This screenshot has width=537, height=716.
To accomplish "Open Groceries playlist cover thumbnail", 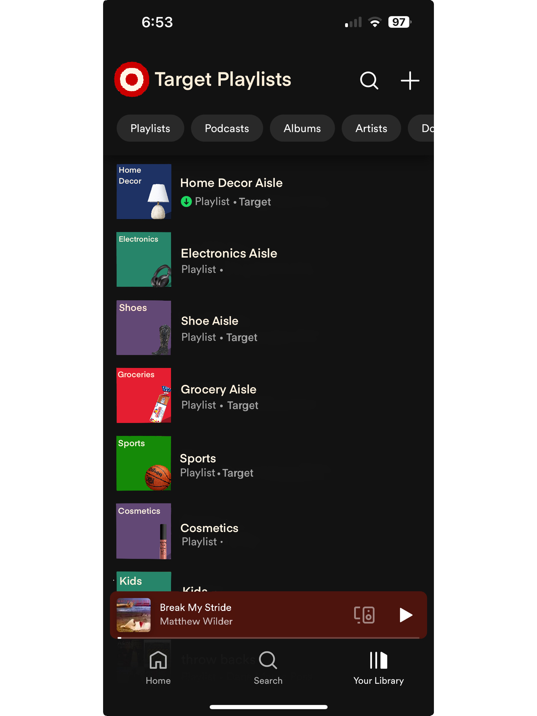I will (x=144, y=395).
